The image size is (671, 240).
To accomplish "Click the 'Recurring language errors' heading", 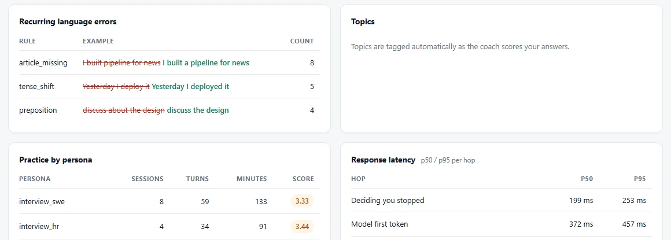I will click(68, 22).
